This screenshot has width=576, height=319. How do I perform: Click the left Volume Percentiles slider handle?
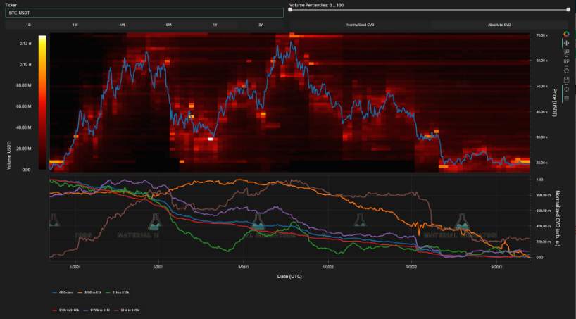pos(290,10)
